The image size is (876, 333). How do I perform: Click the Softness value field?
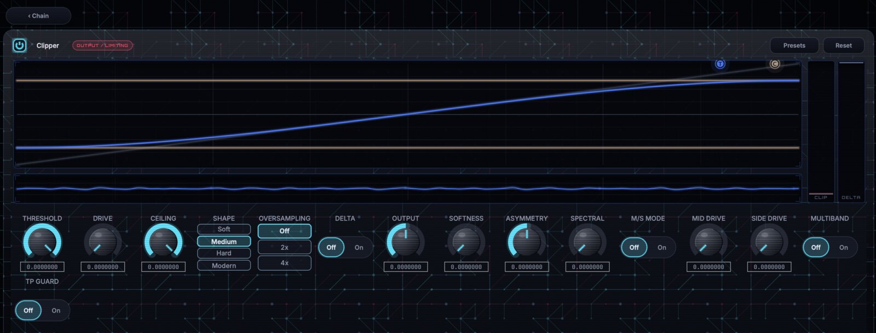point(466,267)
